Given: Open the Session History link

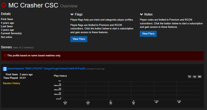Looking at the screenshot, I should (x=11, y=83).
